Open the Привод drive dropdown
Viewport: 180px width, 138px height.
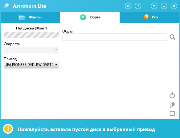point(31,65)
